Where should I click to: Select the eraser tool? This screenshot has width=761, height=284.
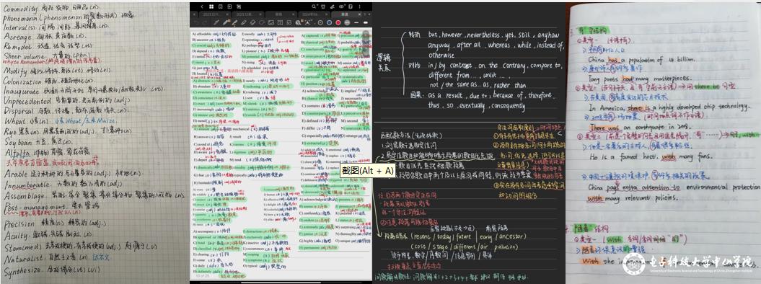point(252,22)
